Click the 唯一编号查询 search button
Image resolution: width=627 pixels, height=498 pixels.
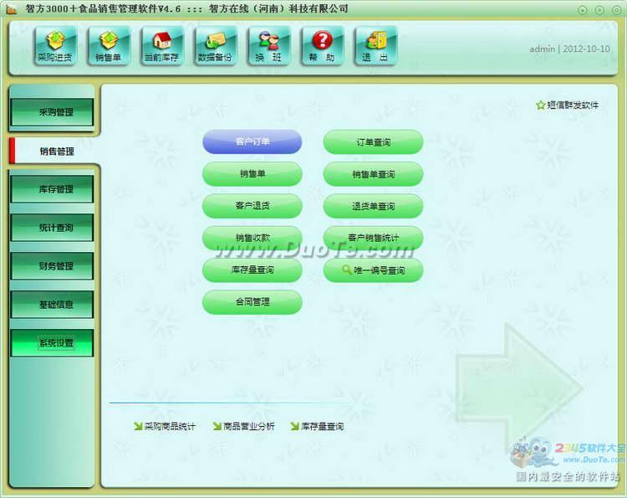373,270
